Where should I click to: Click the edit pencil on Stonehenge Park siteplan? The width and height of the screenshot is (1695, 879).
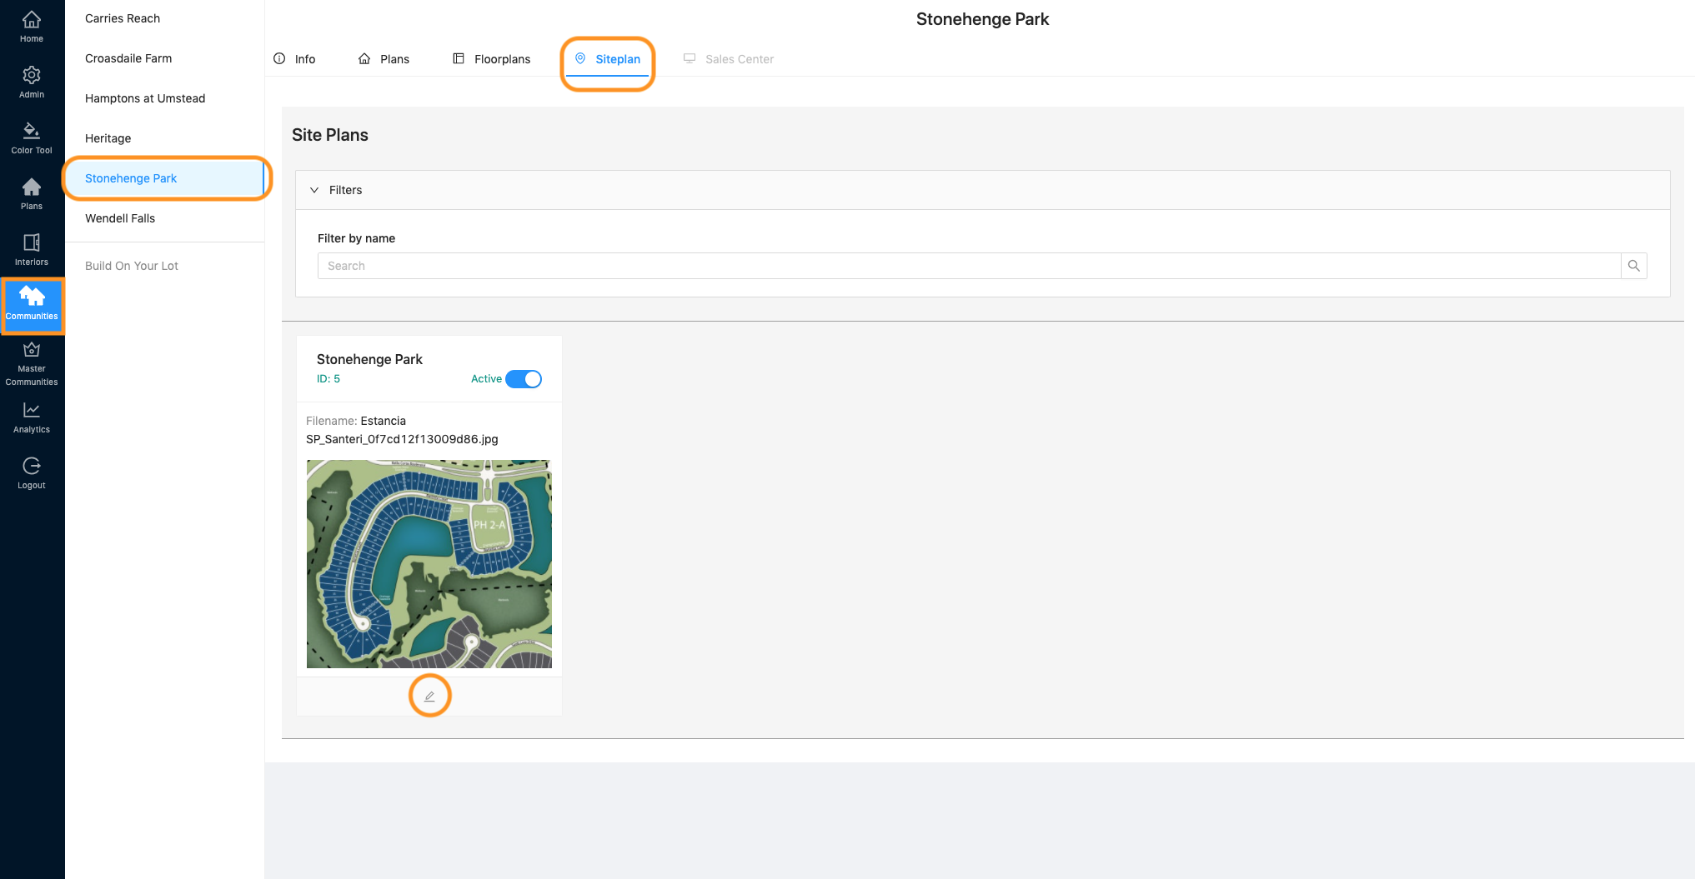(x=429, y=695)
